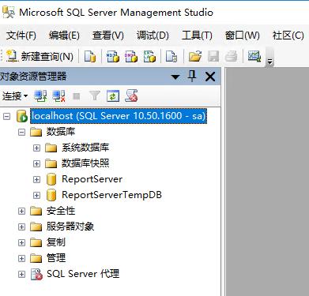Click the Refresh icon in Object Explorer

click(x=113, y=96)
